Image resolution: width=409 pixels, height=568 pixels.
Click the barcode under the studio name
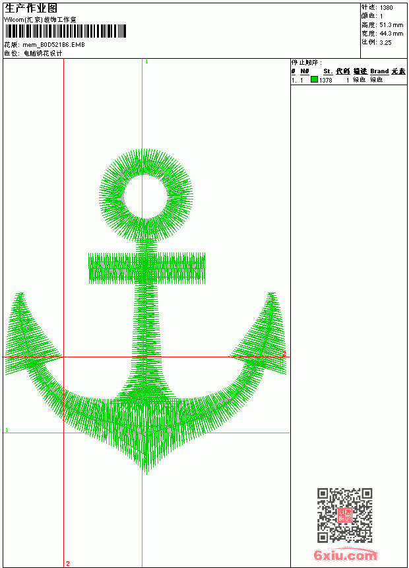(65, 31)
